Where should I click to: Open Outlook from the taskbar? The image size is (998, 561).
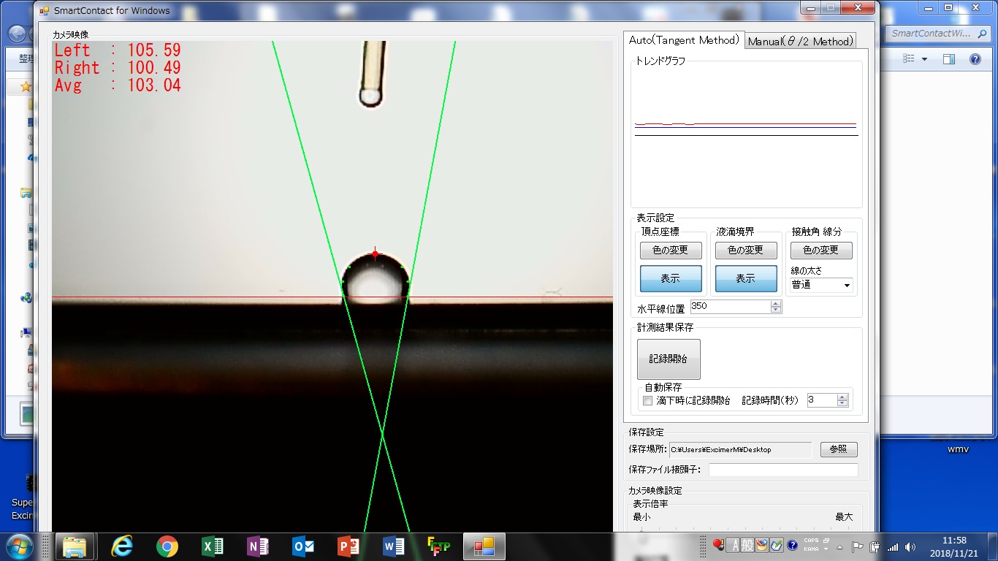coord(304,546)
